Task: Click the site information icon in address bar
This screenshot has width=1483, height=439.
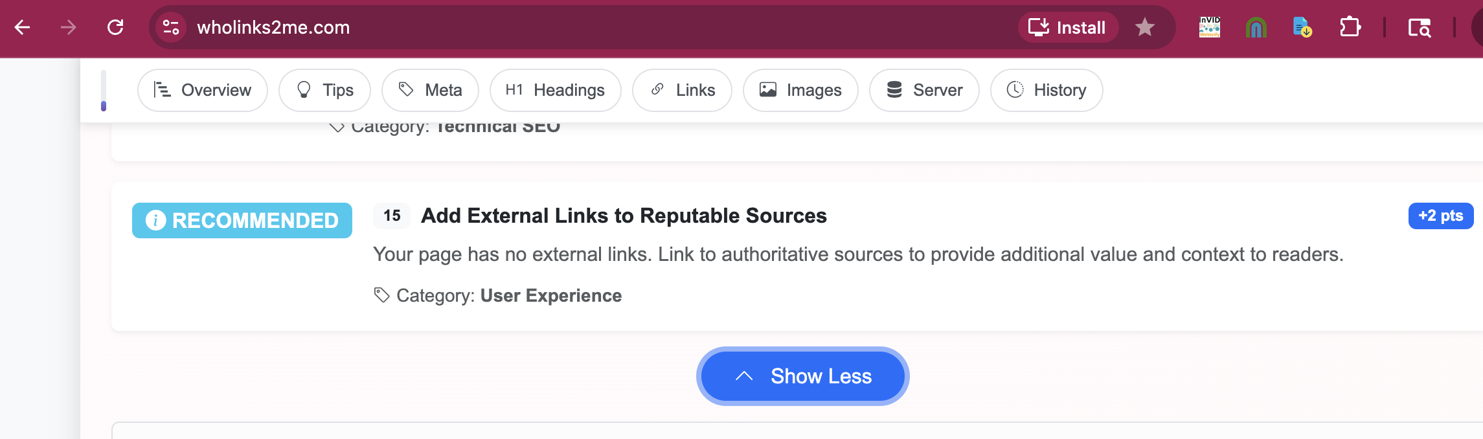Action: point(171,27)
